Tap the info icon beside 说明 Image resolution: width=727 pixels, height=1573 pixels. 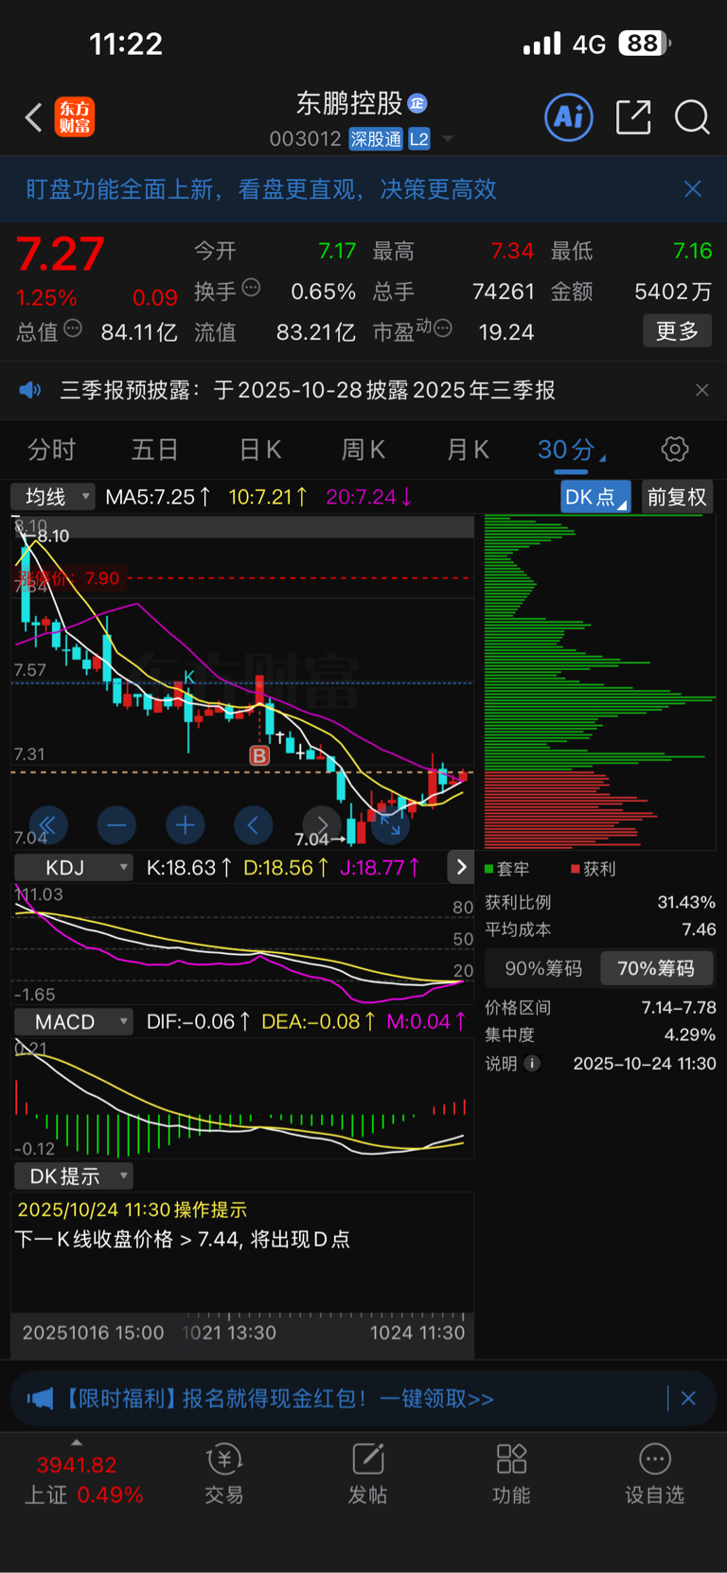click(x=533, y=1063)
